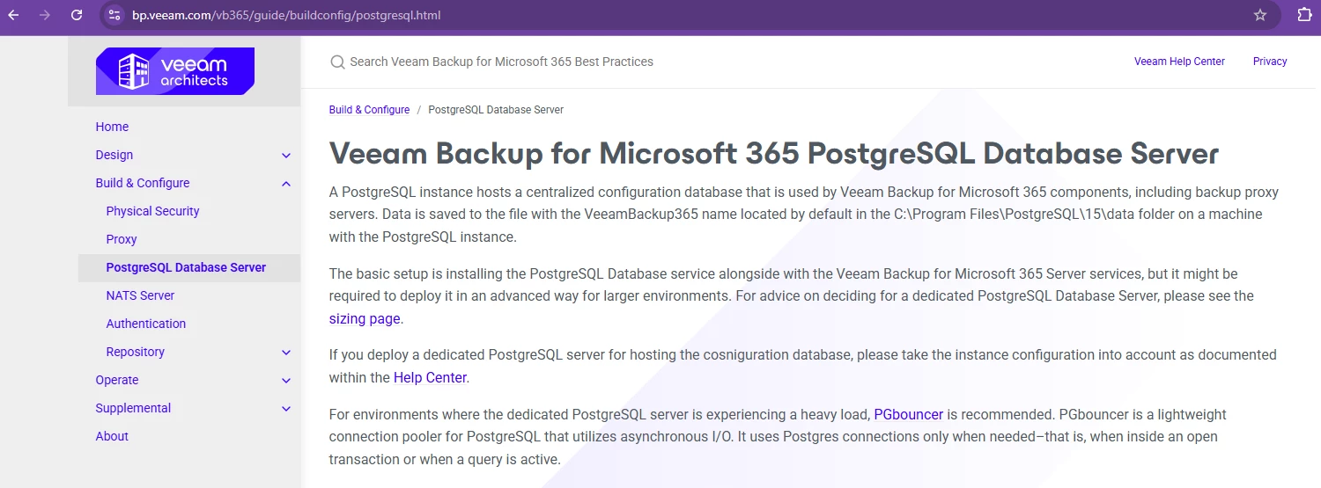Image resolution: width=1321 pixels, height=488 pixels.
Task: Follow the PGbouncer link
Action: click(908, 414)
